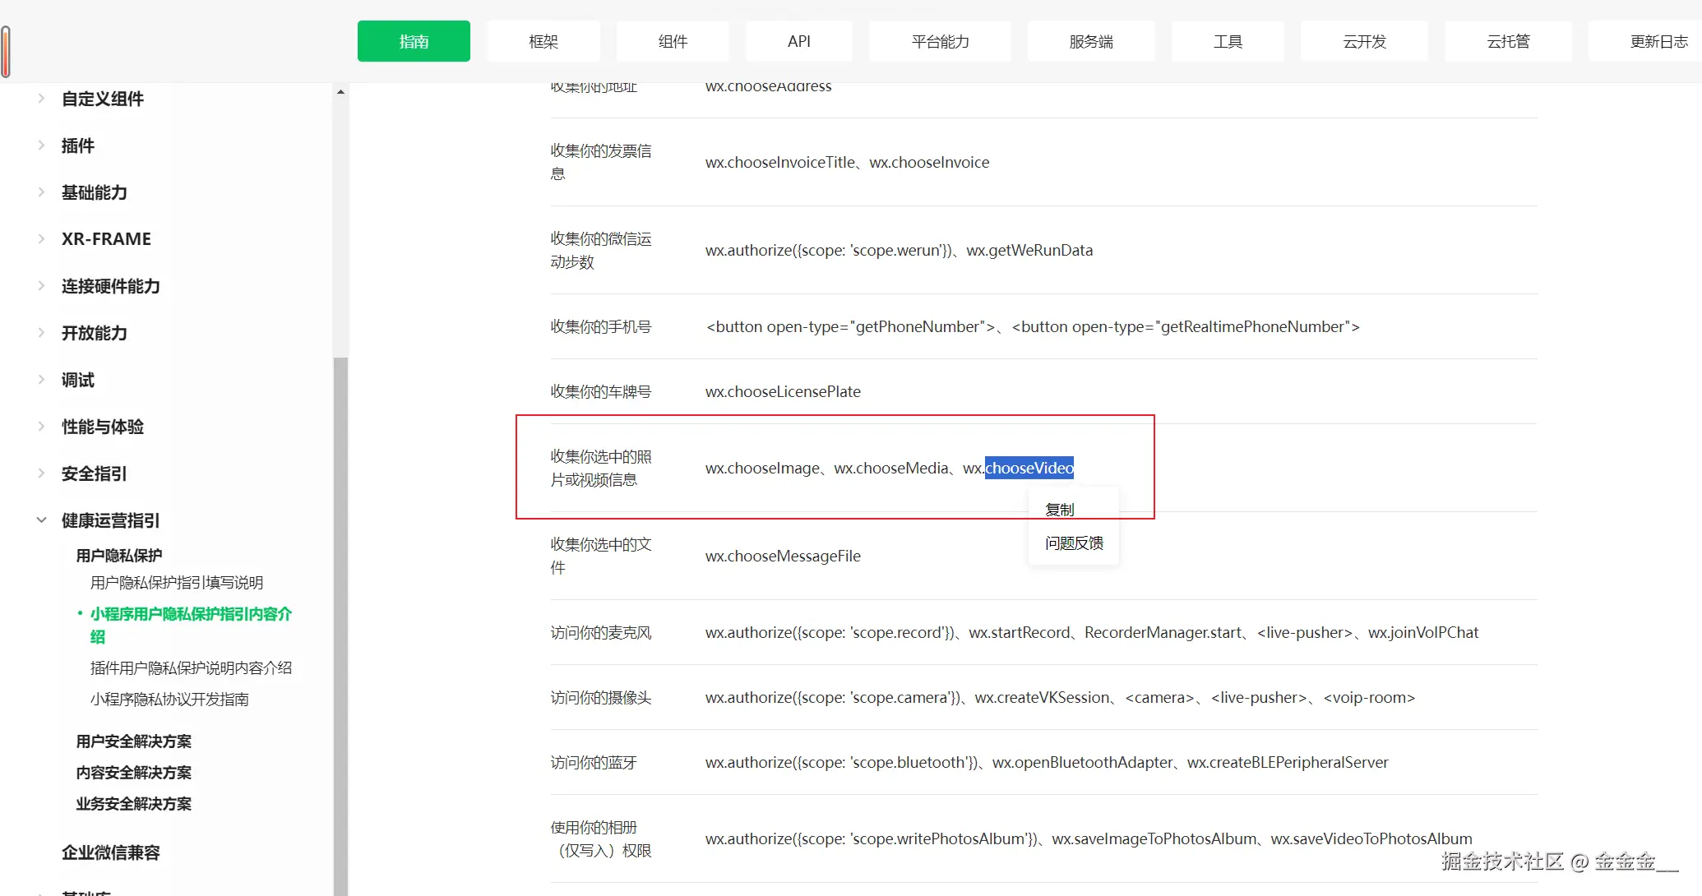The height and width of the screenshot is (896, 1702).
Task: Select the 更新日志 top tab
Action: (x=1658, y=41)
